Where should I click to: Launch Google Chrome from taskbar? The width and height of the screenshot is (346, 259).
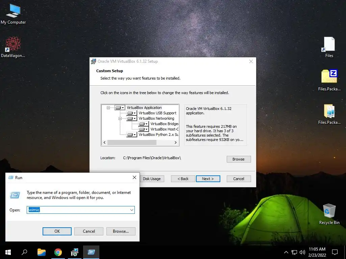coord(58,252)
